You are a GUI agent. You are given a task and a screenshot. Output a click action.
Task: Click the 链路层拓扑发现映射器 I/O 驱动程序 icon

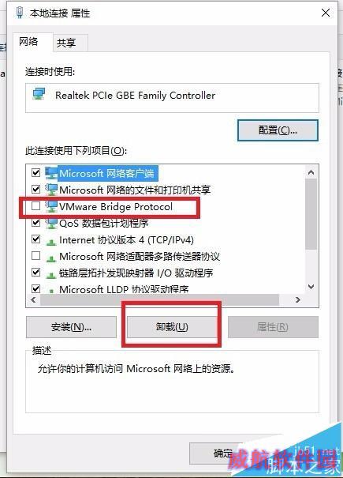[x=50, y=274]
